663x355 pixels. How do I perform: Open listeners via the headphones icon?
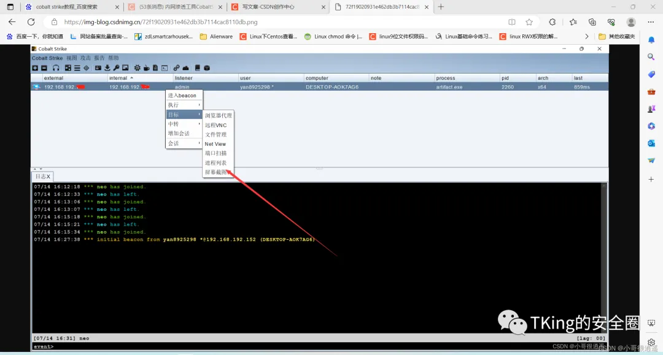click(x=56, y=68)
